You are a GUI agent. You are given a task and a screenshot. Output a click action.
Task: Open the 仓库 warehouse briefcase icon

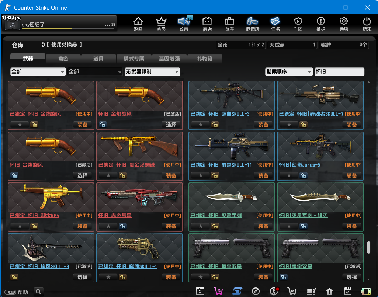pyautogui.click(x=229, y=24)
